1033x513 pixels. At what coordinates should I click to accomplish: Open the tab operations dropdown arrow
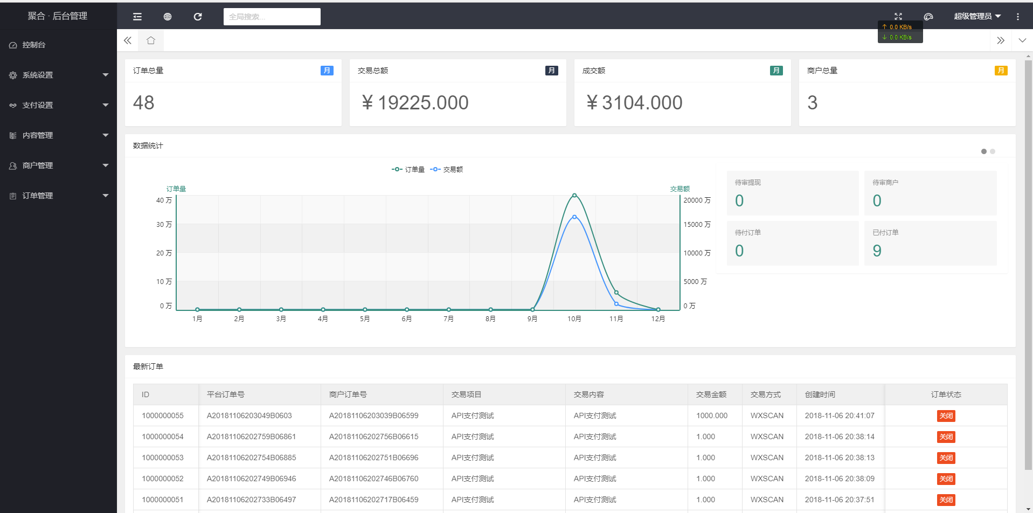(1022, 40)
